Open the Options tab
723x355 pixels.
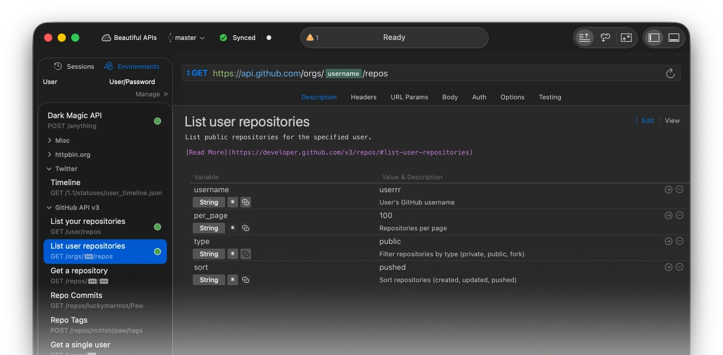click(x=513, y=97)
